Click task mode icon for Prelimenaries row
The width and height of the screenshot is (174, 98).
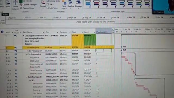[x=16, y=54]
